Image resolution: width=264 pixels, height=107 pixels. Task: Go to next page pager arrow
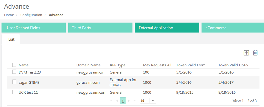tap(129, 101)
